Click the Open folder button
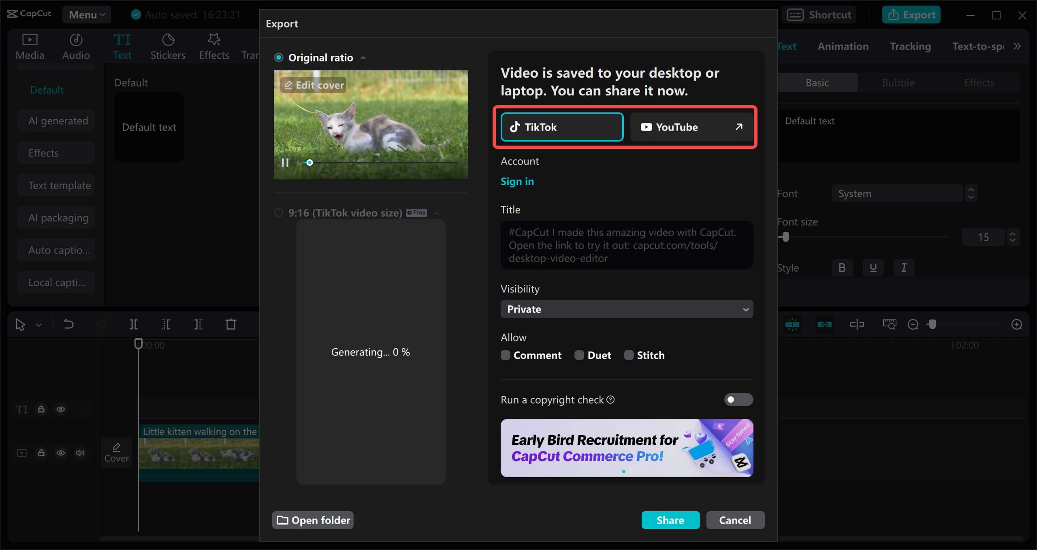1037x550 pixels. (313, 520)
